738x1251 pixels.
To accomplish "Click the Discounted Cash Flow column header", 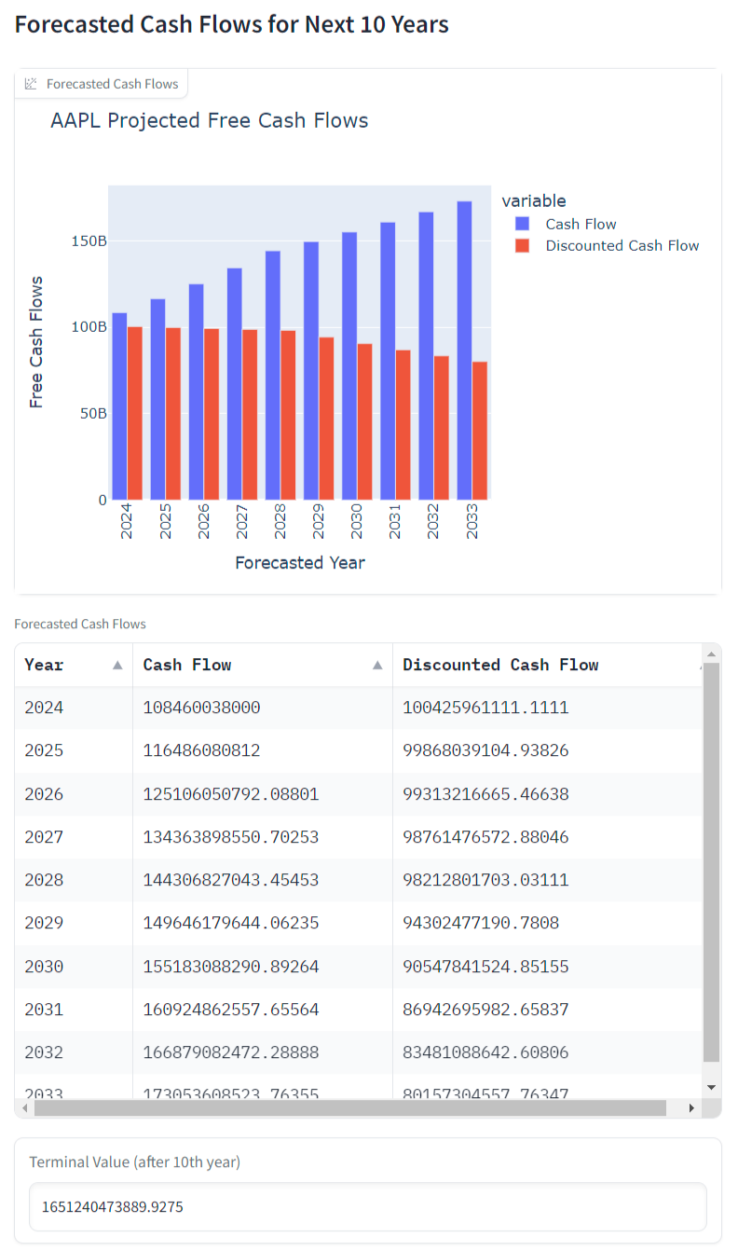I will (547, 666).
